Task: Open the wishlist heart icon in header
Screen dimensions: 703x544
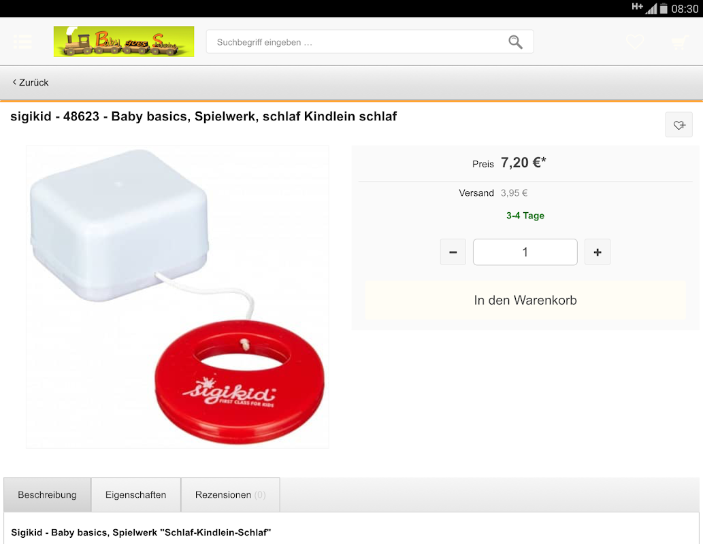Action: click(x=635, y=41)
